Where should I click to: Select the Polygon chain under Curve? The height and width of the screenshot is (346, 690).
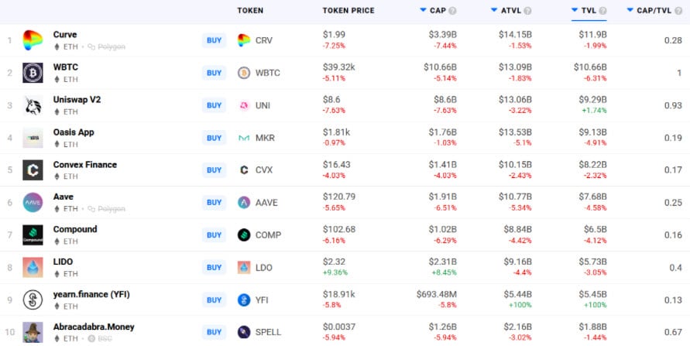point(107,46)
